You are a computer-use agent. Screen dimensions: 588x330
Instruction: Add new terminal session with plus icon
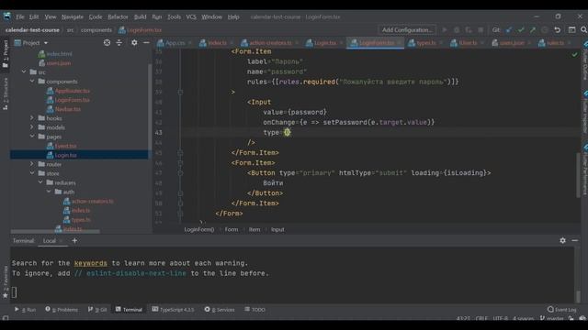tap(74, 240)
